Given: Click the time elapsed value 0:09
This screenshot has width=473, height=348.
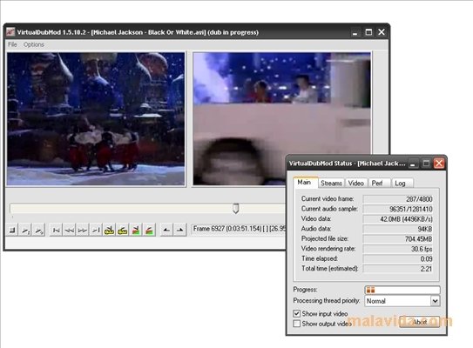Looking at the screenshot, I should coord(398,258).
